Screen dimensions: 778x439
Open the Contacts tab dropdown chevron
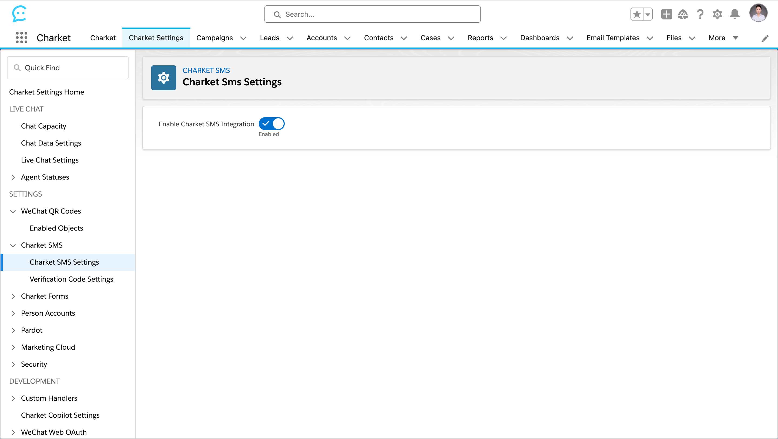click(404, 38)
